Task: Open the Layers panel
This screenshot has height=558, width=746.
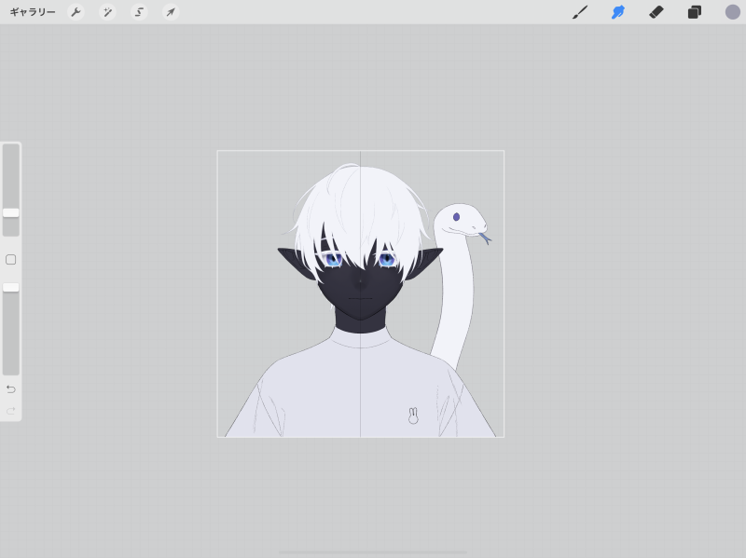Action: [x=695, y=12]
